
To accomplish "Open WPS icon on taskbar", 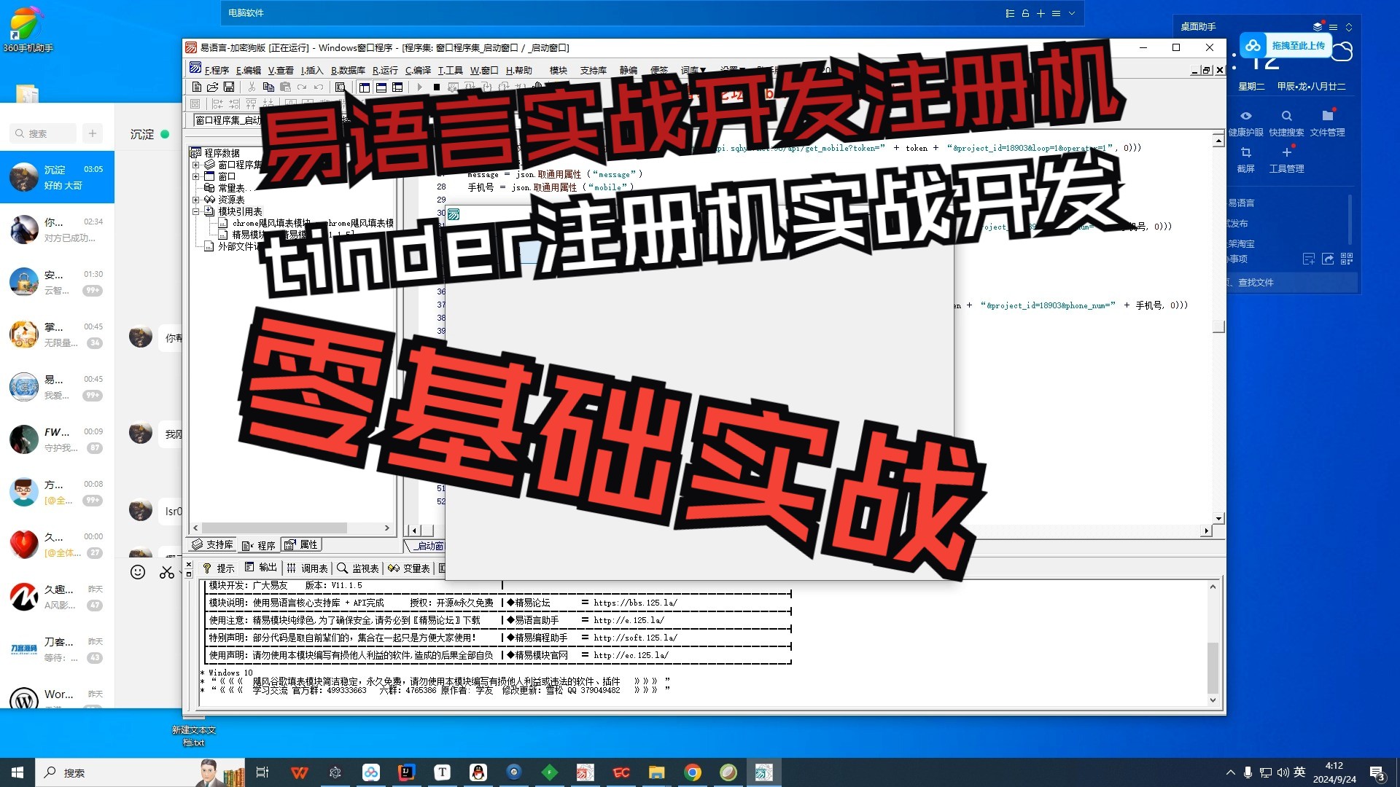I will tap(299, 772).
